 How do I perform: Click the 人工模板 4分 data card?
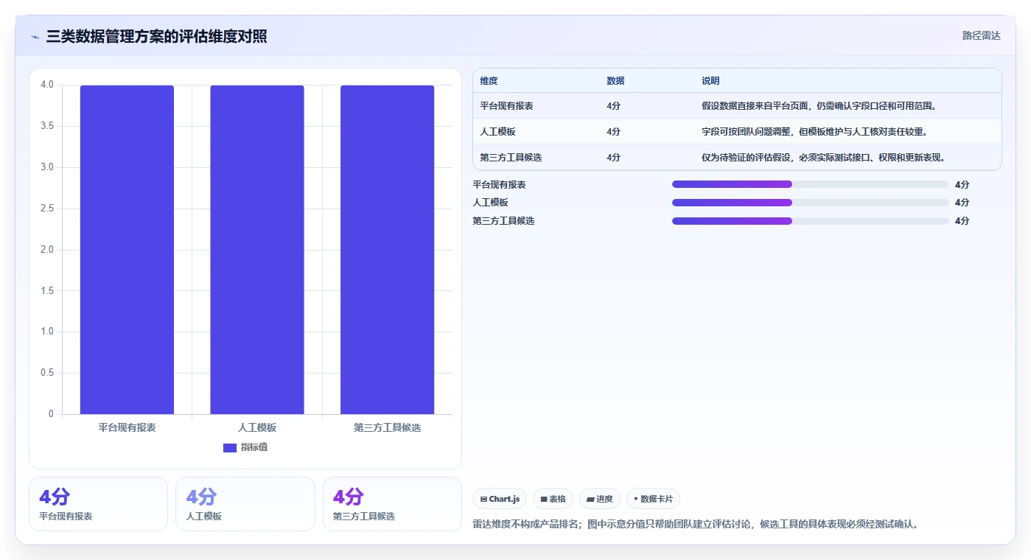(245, 504)
